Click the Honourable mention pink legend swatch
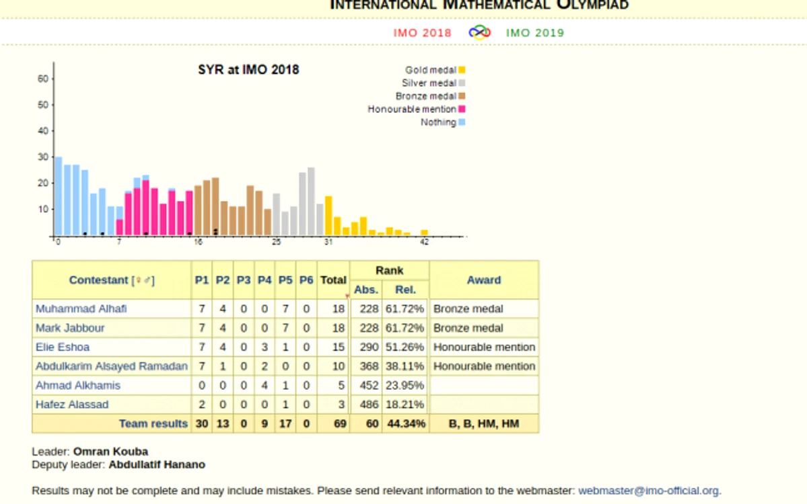The width and height of the screenshot is (807, 504). 462,109
